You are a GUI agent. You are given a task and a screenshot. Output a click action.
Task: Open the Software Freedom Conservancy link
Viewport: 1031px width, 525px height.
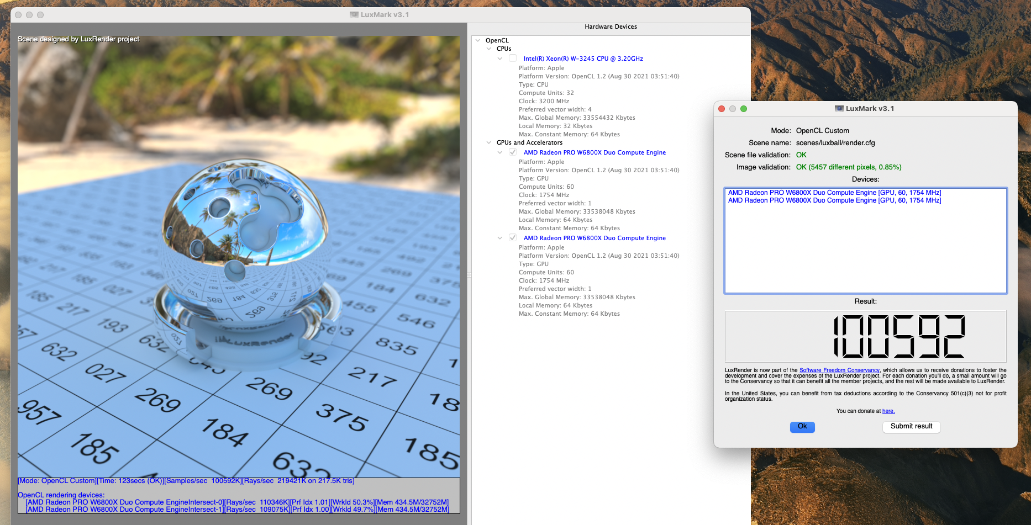tap(839, 370)
